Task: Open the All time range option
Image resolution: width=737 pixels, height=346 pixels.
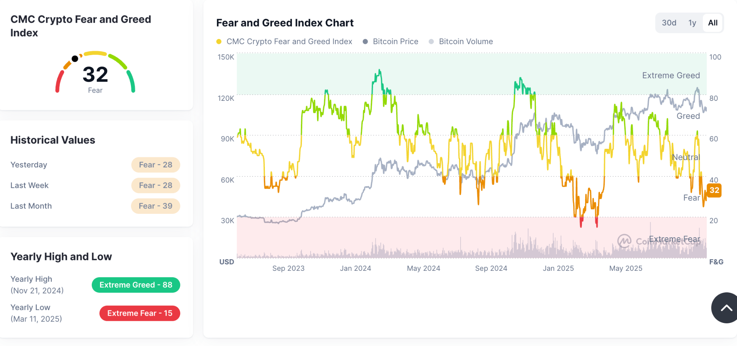Action: [713, 22]
